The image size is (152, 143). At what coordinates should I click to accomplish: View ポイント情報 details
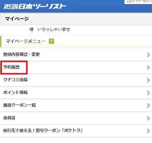pyautogui.click(x=76, y=93)
